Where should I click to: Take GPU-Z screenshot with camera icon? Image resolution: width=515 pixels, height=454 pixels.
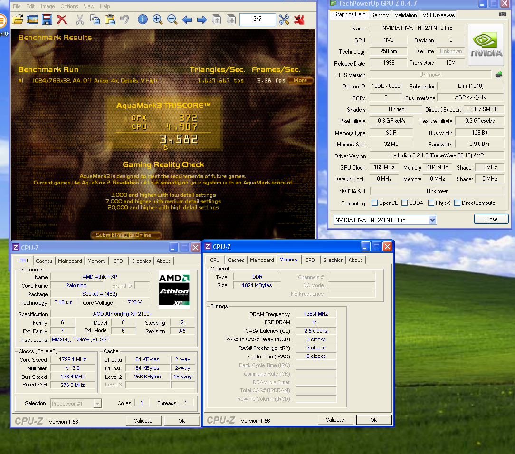[x=503, y=14]
